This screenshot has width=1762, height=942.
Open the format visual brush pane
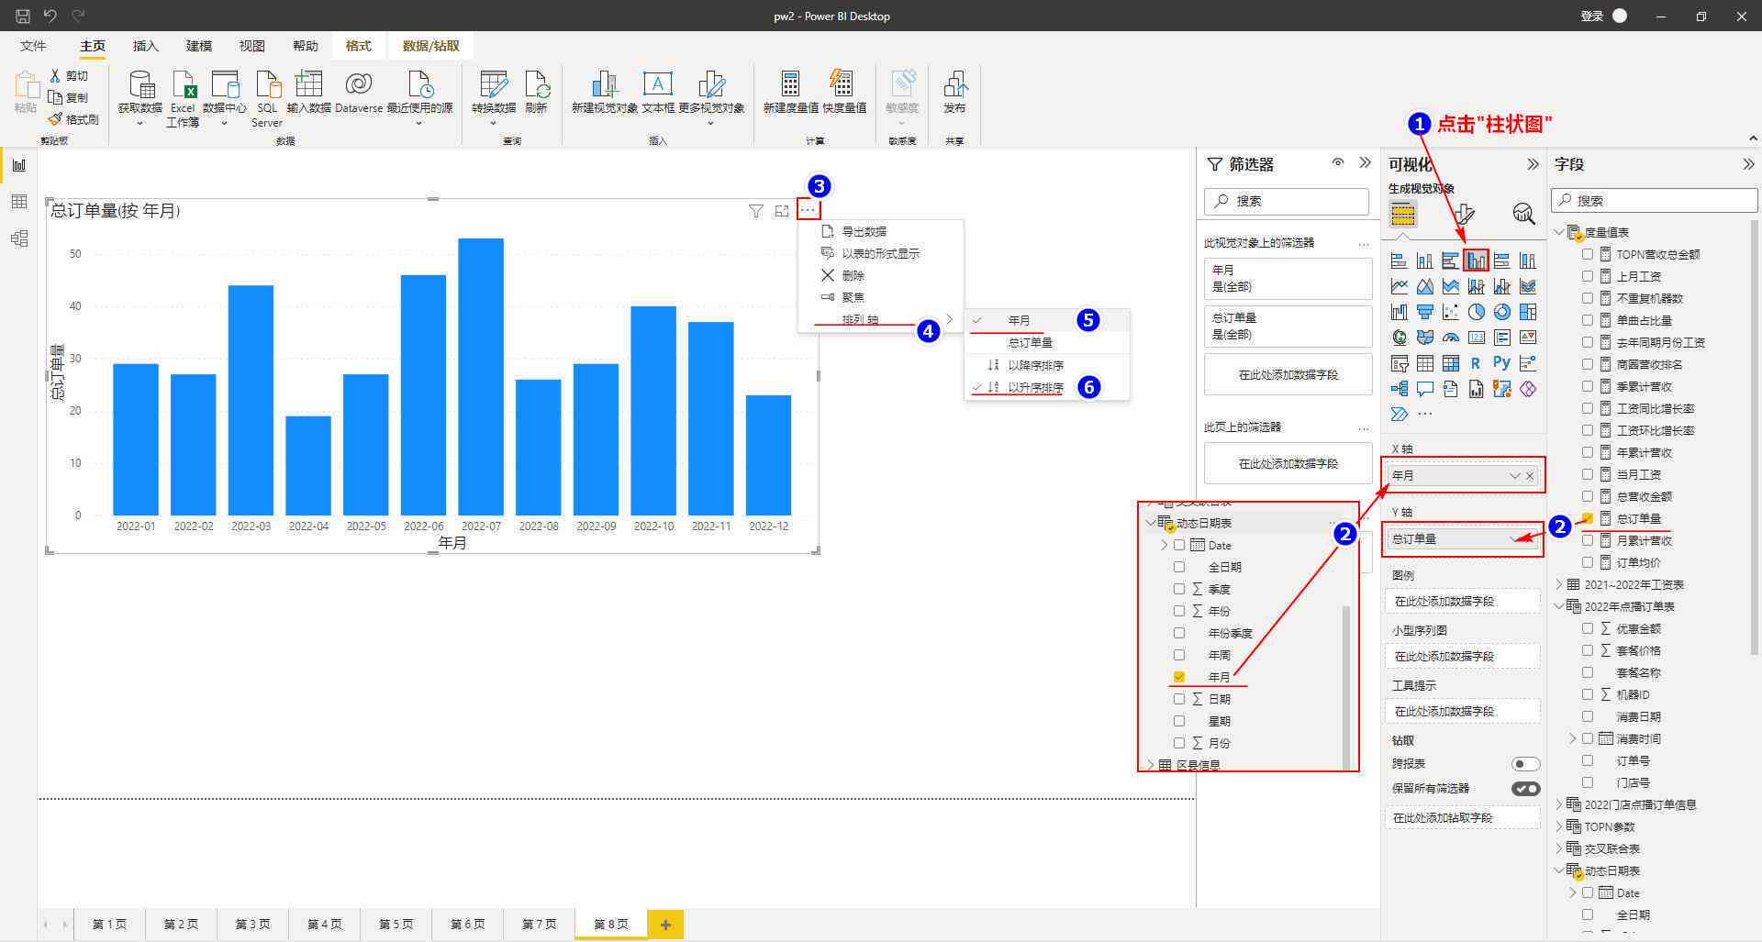click(1464, 214)
